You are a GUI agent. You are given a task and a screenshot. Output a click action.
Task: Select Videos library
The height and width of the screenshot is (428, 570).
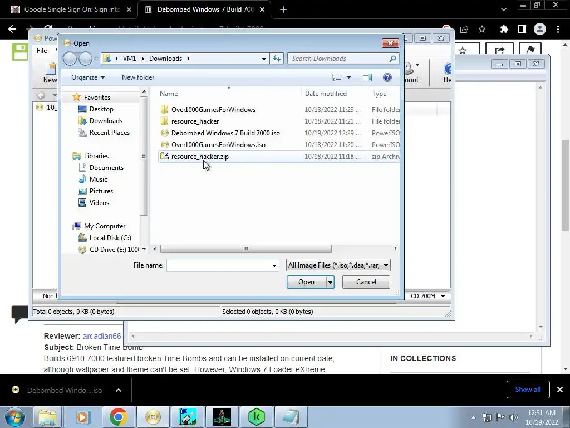click(x=99, y=203)
